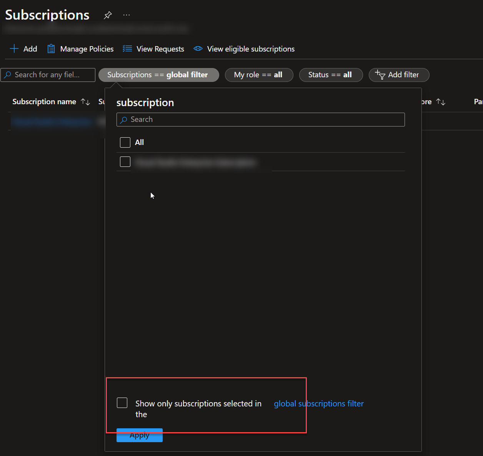This screenshot has width=483, height=456.
Task: Select Manage Policies in the command bar
Action: click(x=87, y=48)
